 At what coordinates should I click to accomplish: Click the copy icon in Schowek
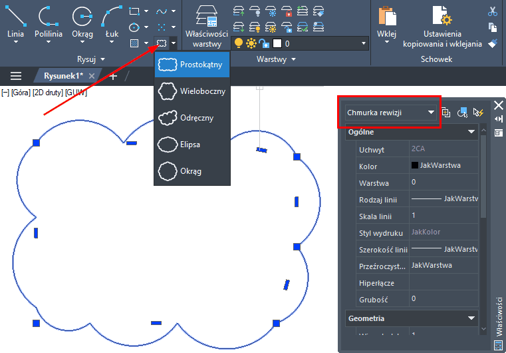(493, 27)
